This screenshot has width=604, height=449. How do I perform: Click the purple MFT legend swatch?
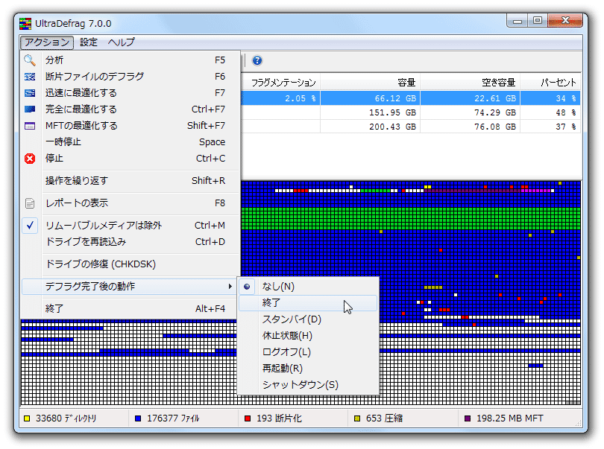click(x=468, y=418)
